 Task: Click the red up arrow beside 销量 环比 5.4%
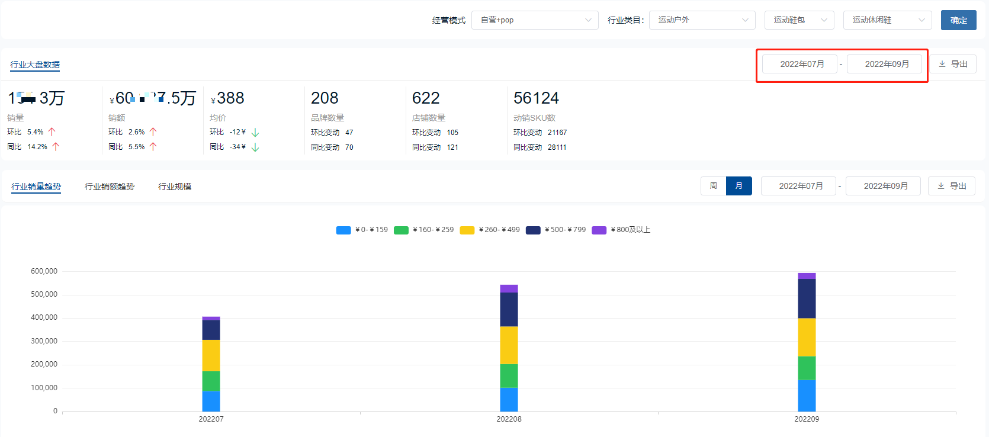pos(52,132)
